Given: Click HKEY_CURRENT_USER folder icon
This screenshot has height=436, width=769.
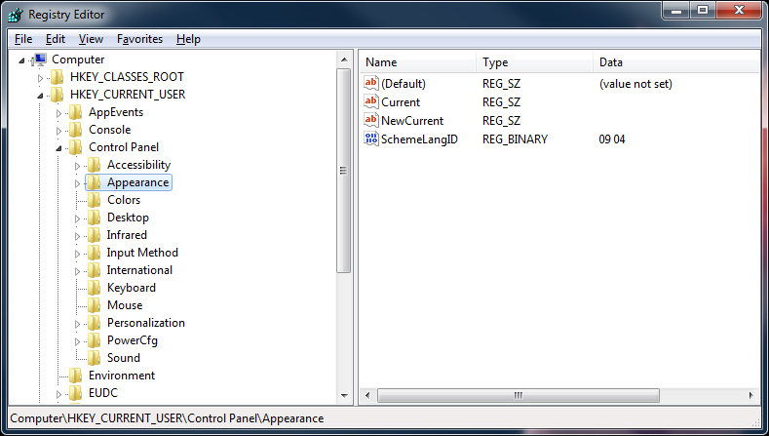Looking at the screenshot, I should pos(58,95).
